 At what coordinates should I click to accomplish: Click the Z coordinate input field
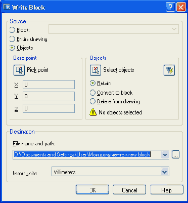[49, 108]
